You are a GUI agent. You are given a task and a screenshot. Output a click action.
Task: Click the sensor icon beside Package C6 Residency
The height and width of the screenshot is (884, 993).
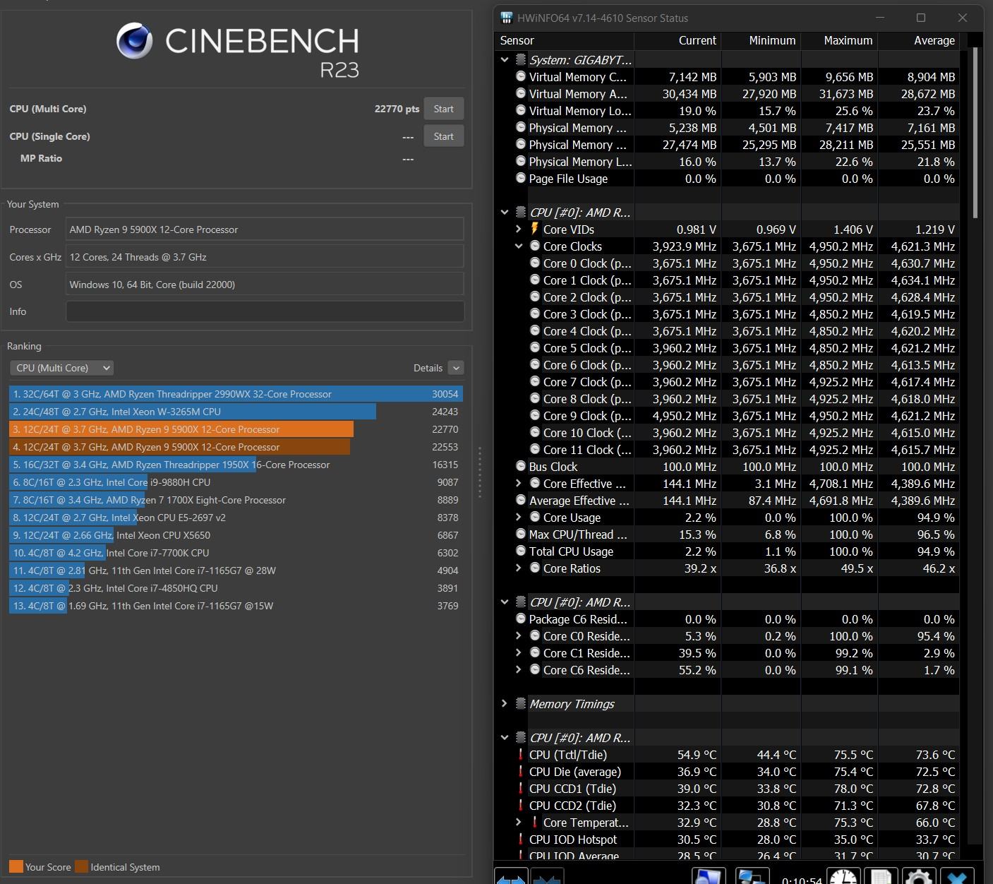tap(521, 619)
